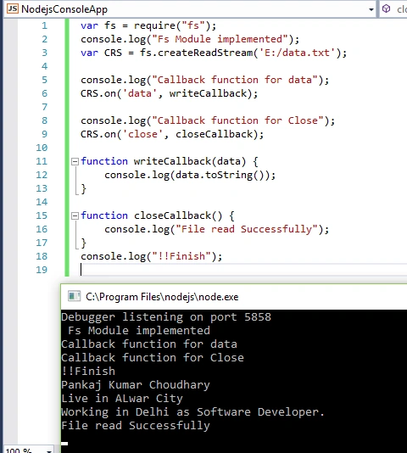Click the JS file icon beside NodejsConsoleApp
The image size is (407, 453).
[13, 8]
